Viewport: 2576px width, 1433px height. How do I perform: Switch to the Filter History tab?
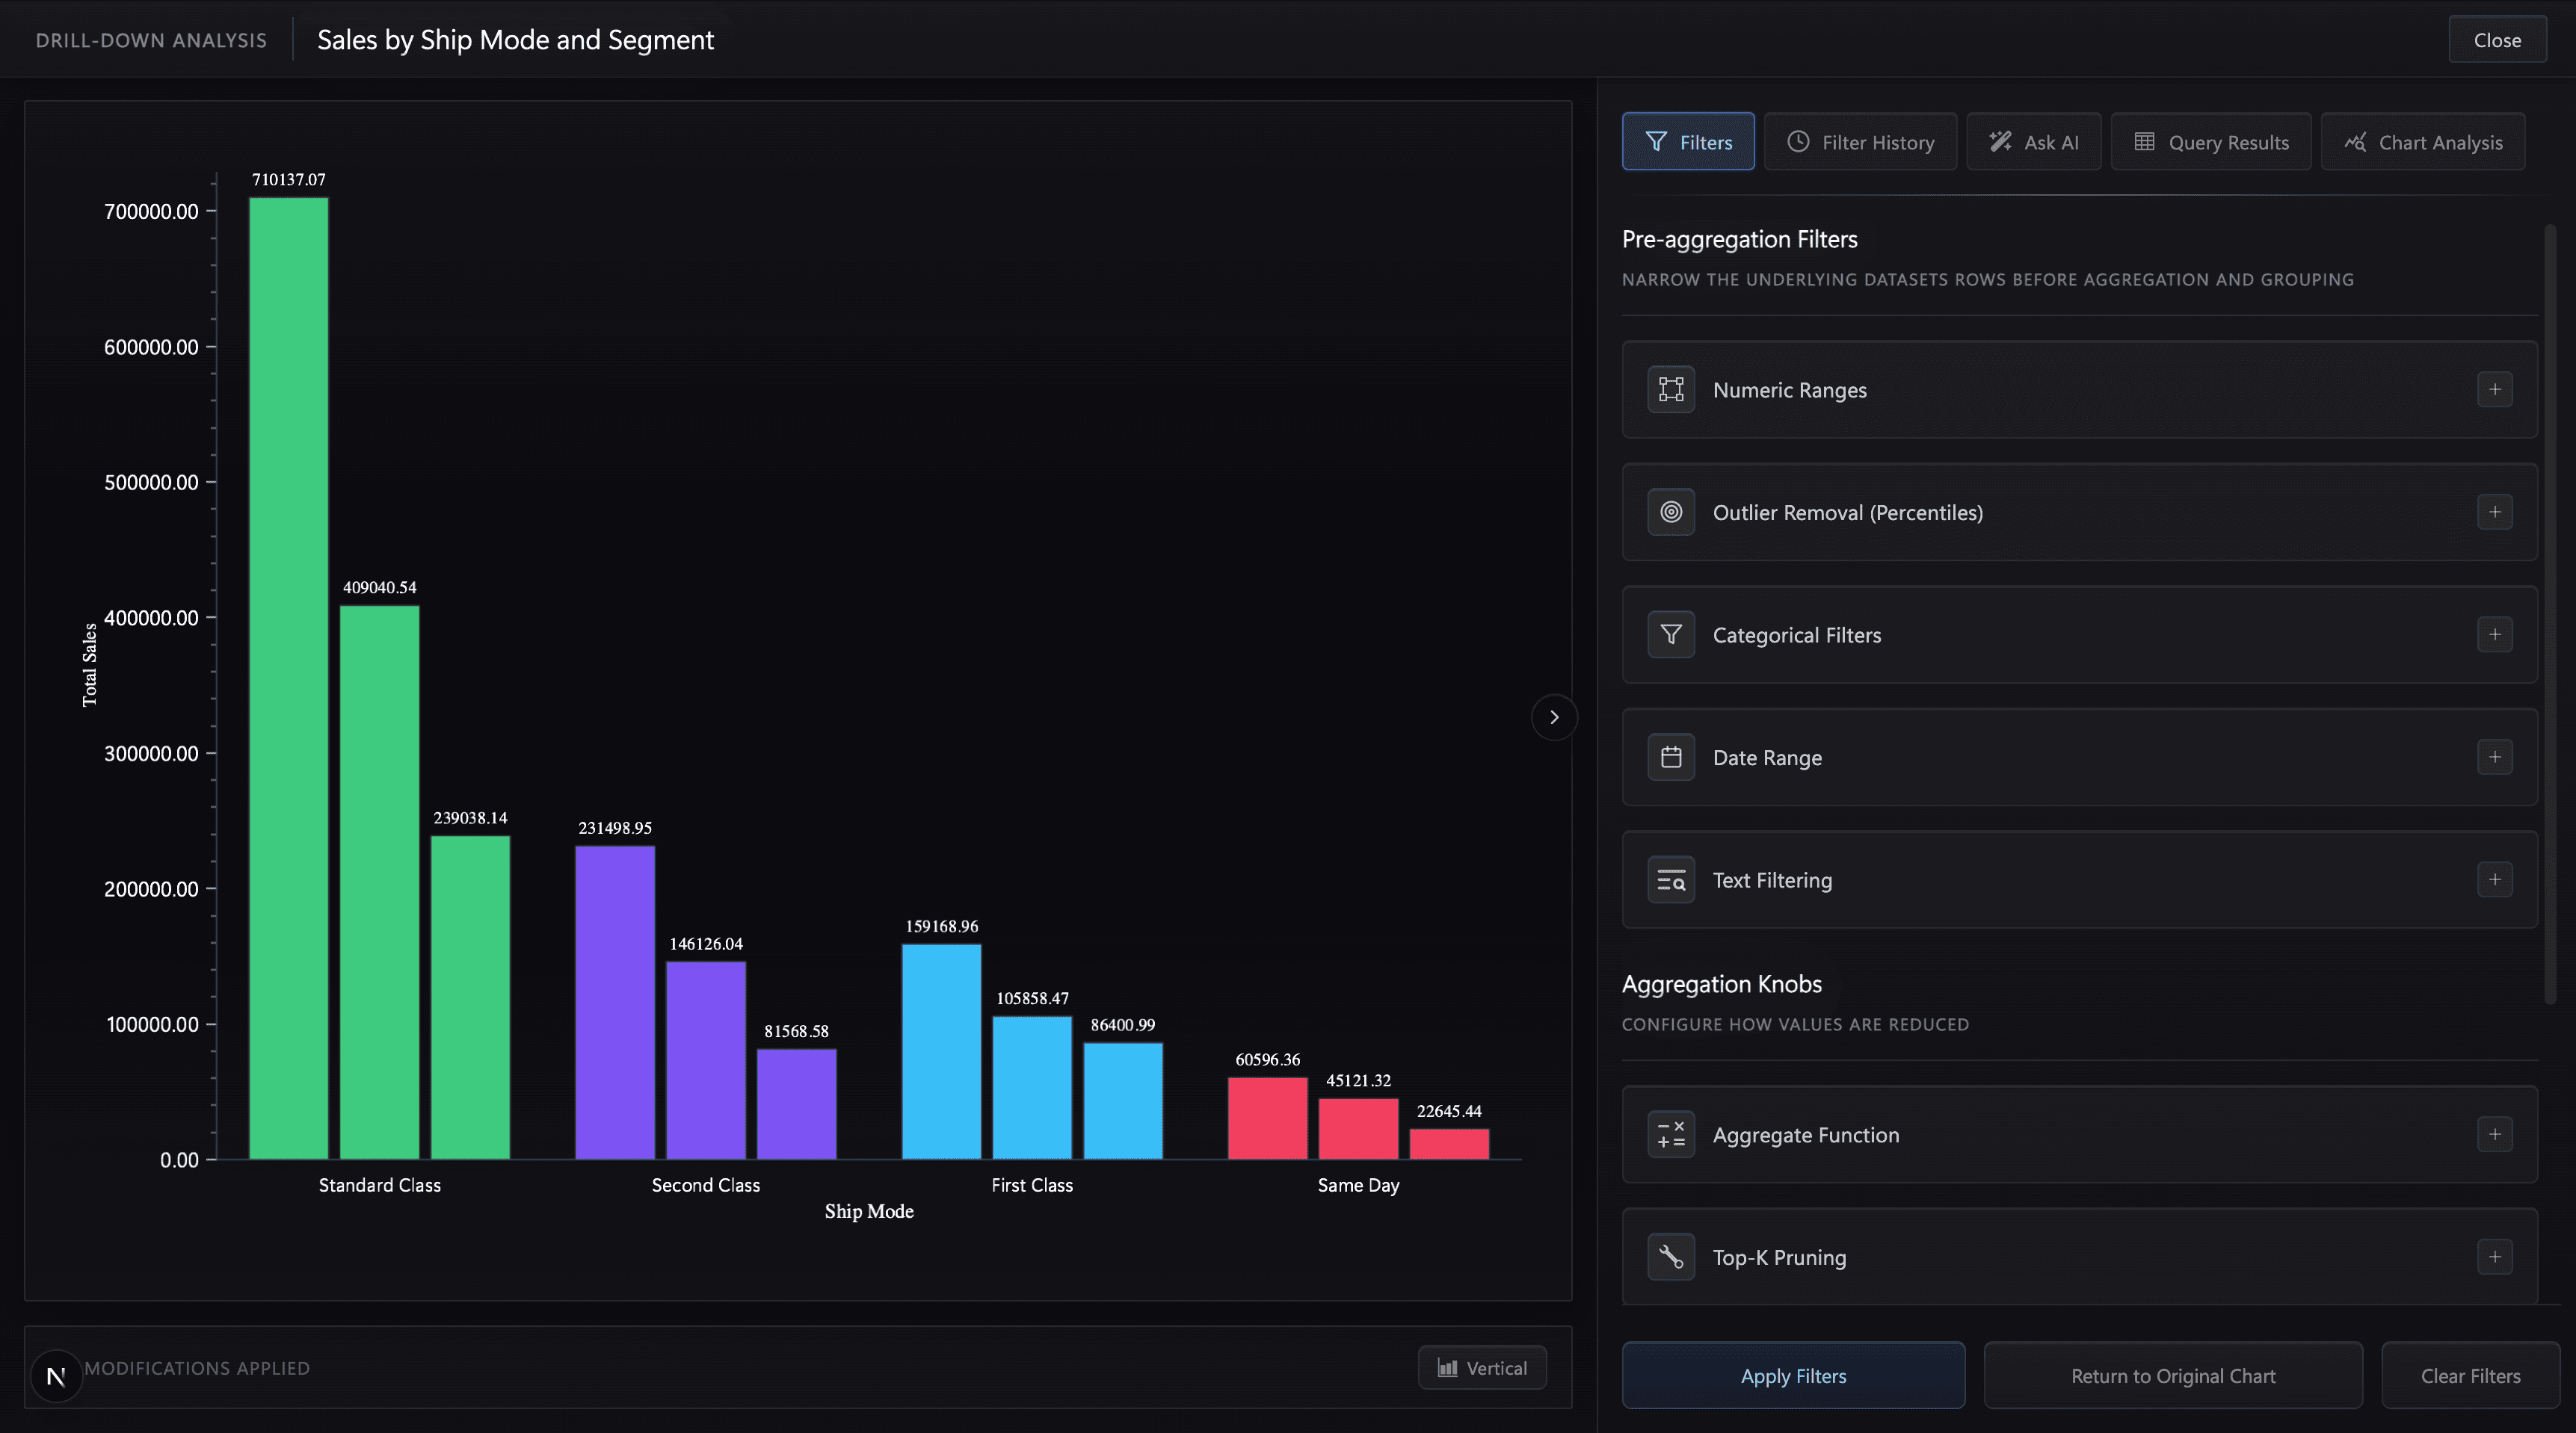[x=1860, y=142]
